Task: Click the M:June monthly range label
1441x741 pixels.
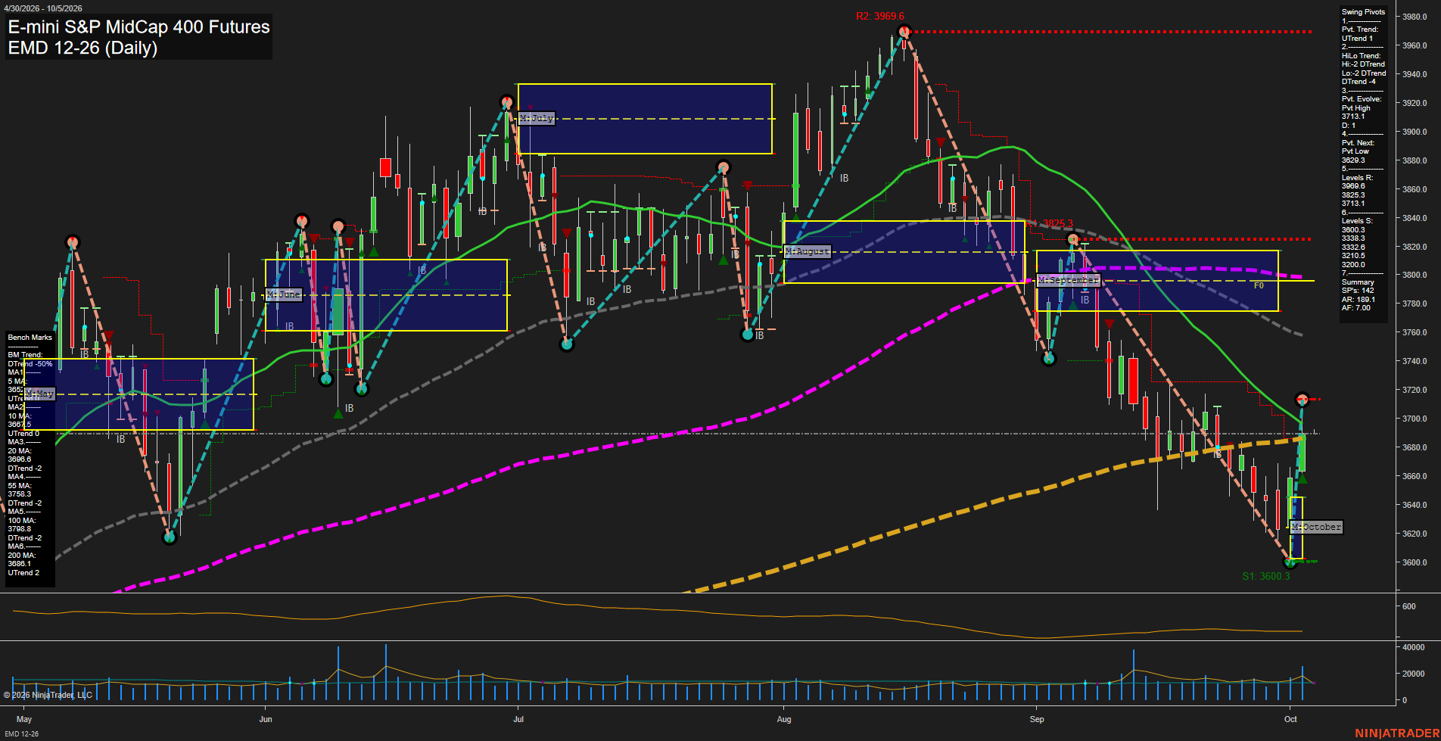Action: pyautogui.click(x=284, y=294)
